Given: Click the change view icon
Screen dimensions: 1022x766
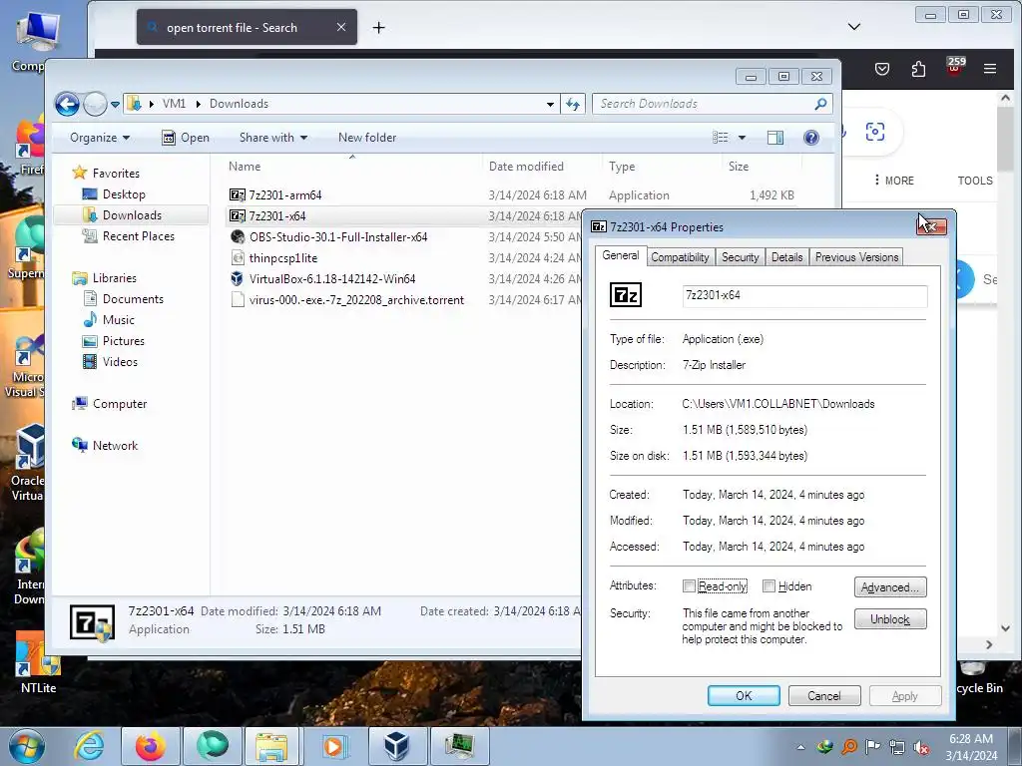Looking at the screenshot, I should [x=721, y=138].
